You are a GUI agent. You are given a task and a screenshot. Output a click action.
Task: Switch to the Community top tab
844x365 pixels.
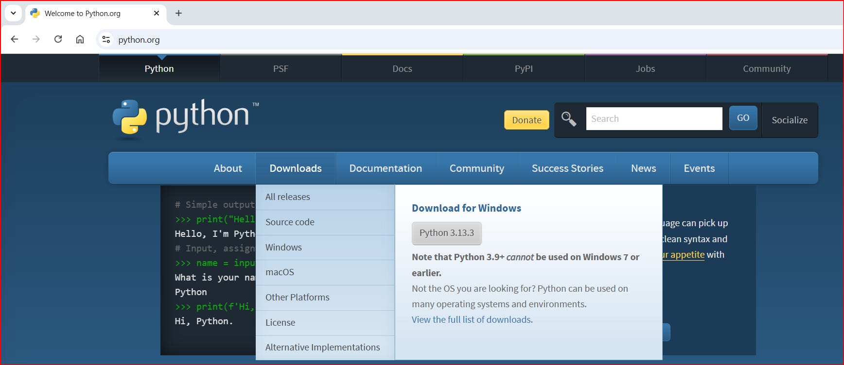coord(767,68)
